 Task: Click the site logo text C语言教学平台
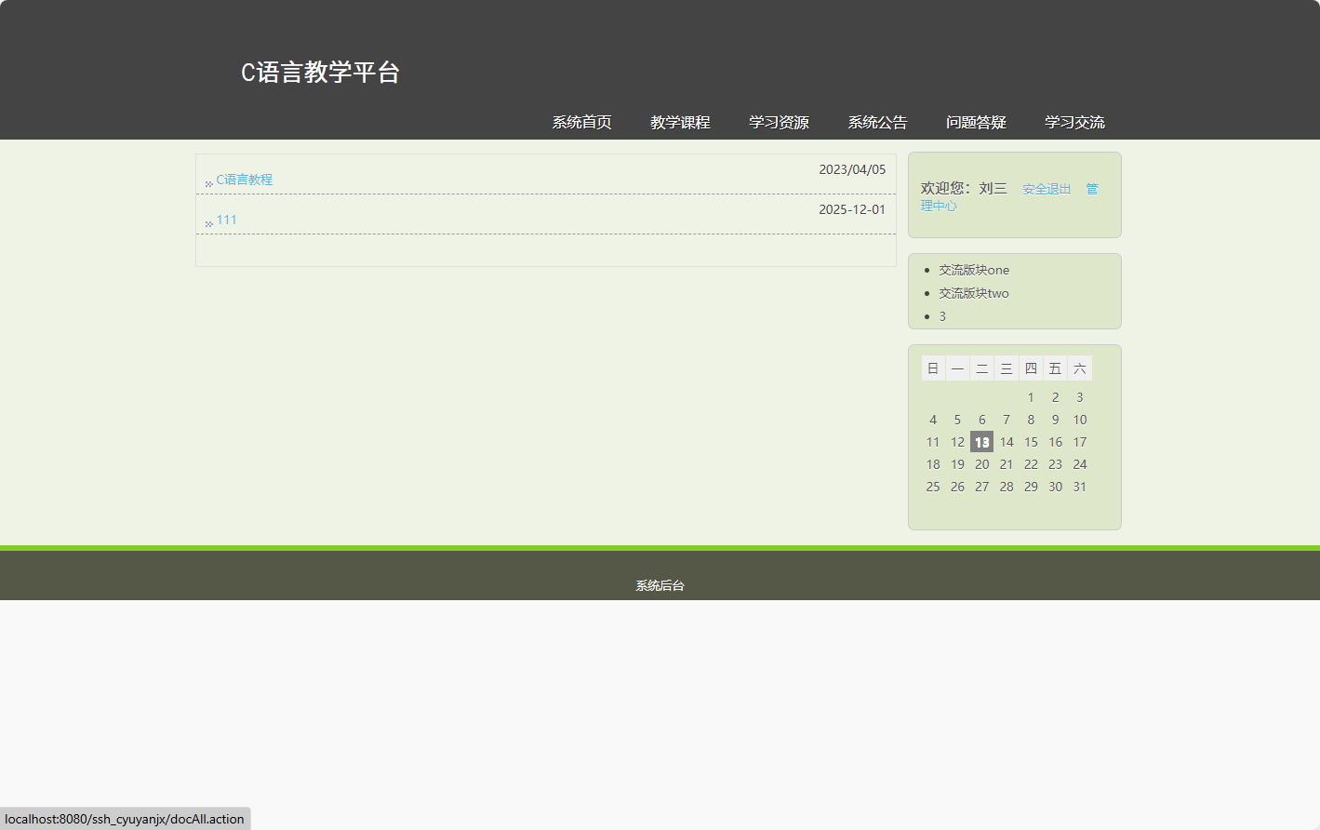pyautogui.click(x=320, y=73)
